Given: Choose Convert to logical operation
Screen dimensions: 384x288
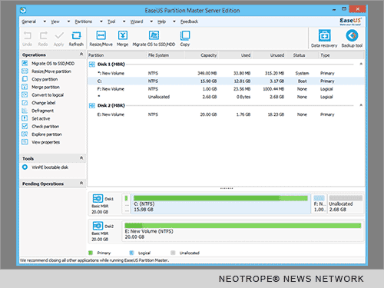Looking at the screenshot, I should point(48,95).
